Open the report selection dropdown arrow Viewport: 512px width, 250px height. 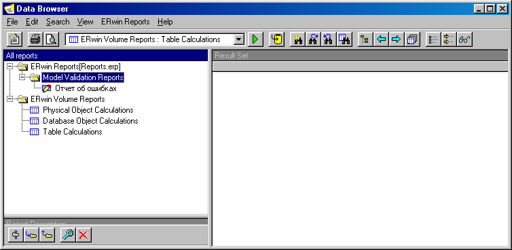pyautogui.click(x=239, y=39)
